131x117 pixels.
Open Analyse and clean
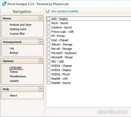point(21,24)
